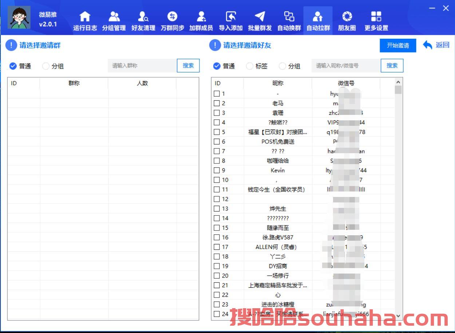Open 更多设置 more settings icon
The height and width of the screenshot is (333, 455).
coord(376,17)
